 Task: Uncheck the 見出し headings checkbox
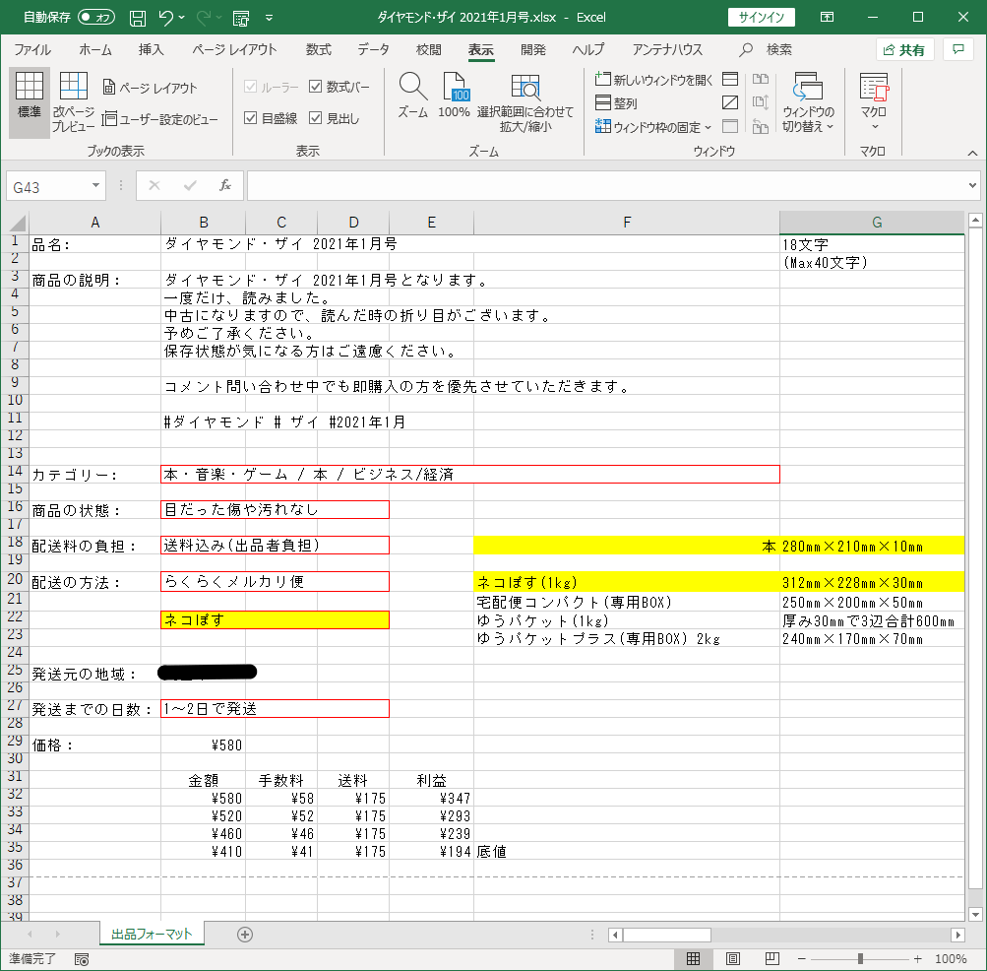pyautogui.click(x=315, y=118)
